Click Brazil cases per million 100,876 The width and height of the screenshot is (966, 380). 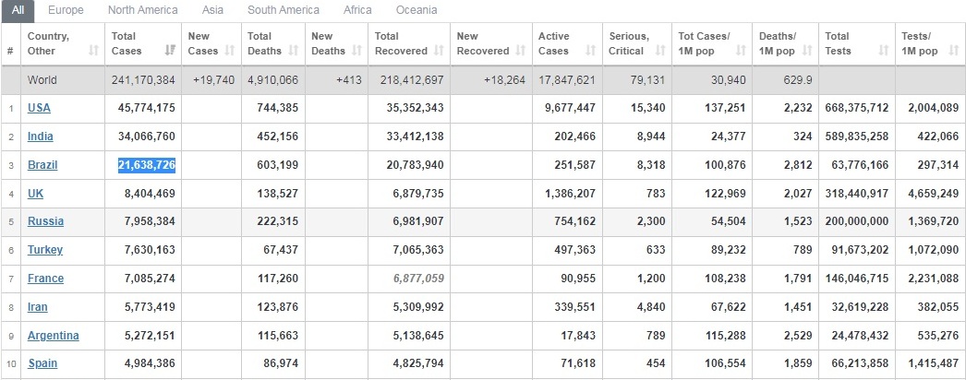point(725,165)
